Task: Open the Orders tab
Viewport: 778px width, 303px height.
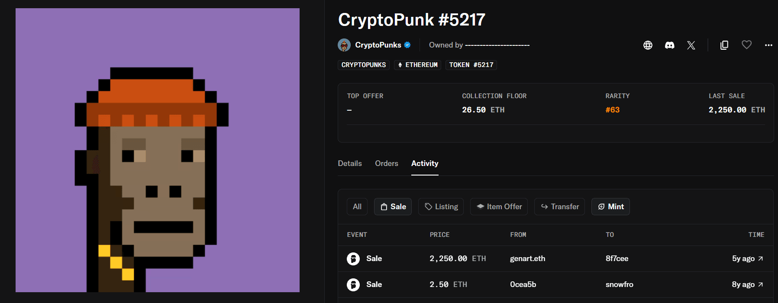Action: click(x=386, y=163)
